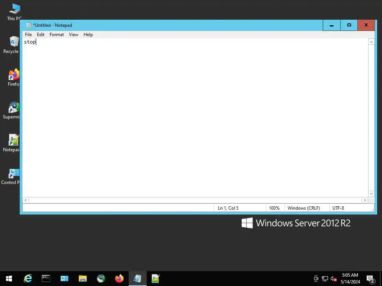The height and width of the screenshot is (286, 382).
Task: Select the Recycle Bin desktop icon
Action: click(x=12, y=45)
